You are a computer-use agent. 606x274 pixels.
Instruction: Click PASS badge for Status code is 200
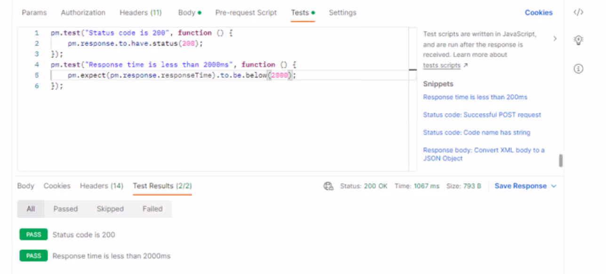tap(33, 235)
